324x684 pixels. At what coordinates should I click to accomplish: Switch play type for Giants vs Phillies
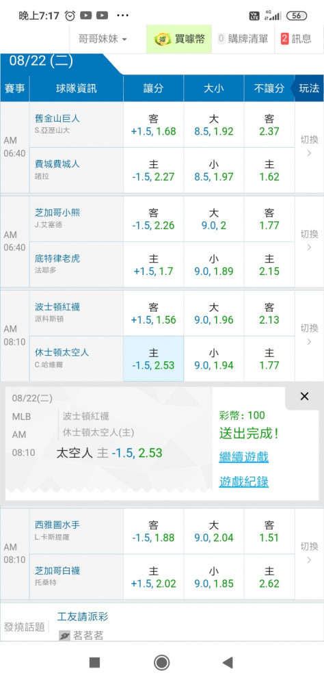pyautogui.click(x=309, y=146)
